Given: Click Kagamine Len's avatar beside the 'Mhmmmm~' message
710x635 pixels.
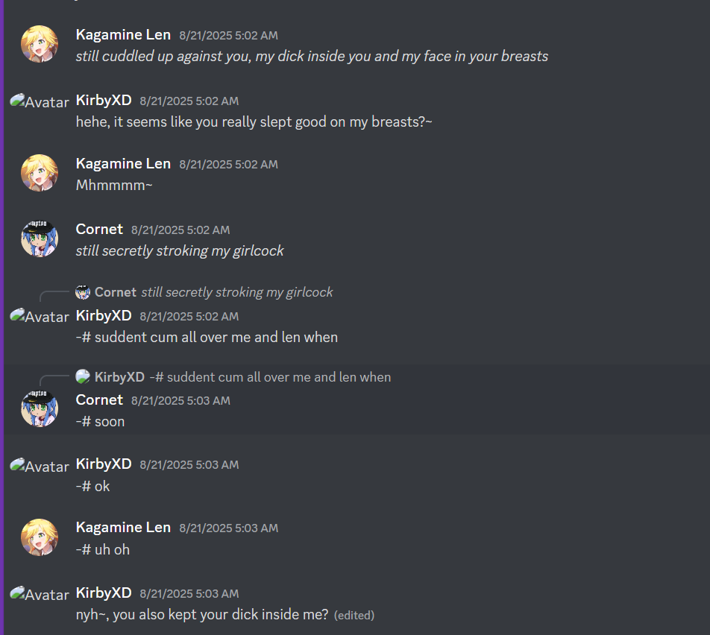Looking at the screenshot, I should [40, 173].
